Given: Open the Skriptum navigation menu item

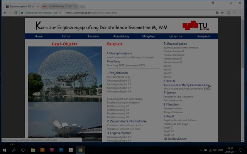Looking at the screenshot, I should [x=149, y=36].
